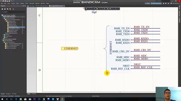Click the 30pF capacitor value text
181x101 pixels.
(94, 12)
